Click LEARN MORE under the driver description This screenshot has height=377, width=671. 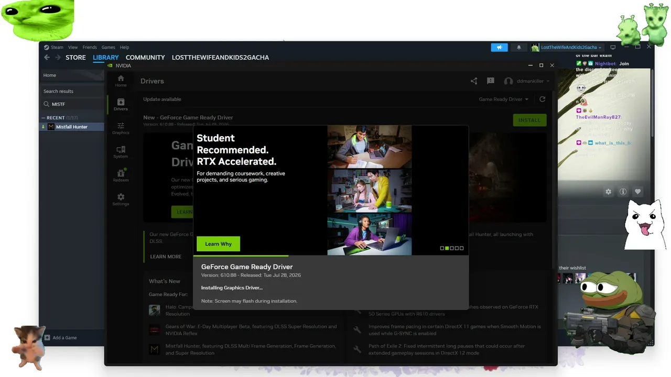pyautogui.click(x=166, y=257)
